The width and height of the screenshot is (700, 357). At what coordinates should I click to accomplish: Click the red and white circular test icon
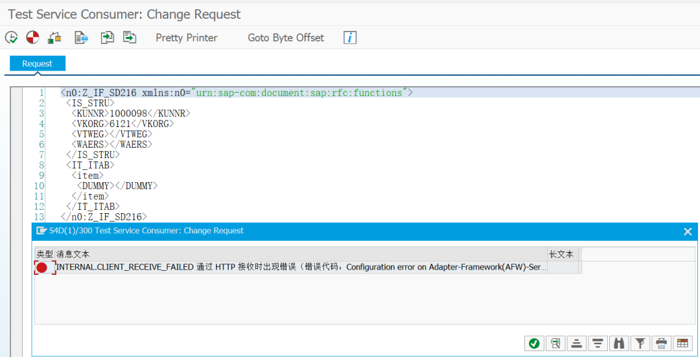(x=32, y=38)
